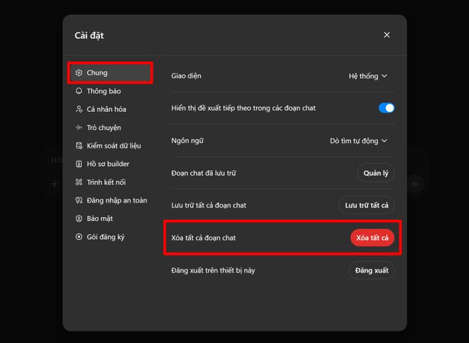Click the Đăng nhập an toàn icon

[x=79, y=200]
